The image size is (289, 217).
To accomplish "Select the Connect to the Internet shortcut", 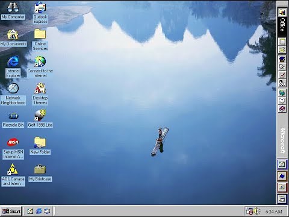I will coord(40,67).
